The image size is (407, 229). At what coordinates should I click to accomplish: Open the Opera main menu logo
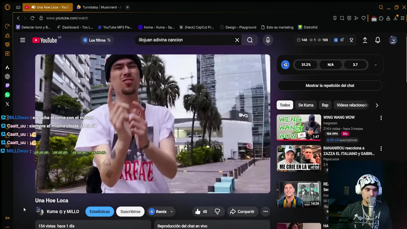(x=7, y=7)
